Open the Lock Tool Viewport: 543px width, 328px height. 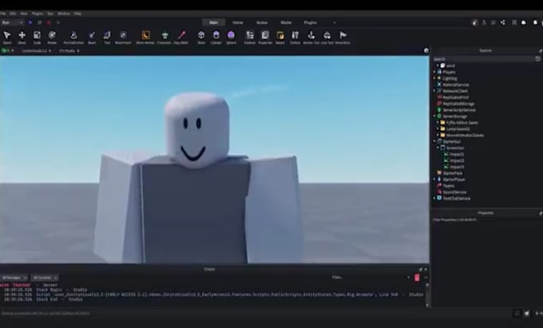click(x=327, y=38)
